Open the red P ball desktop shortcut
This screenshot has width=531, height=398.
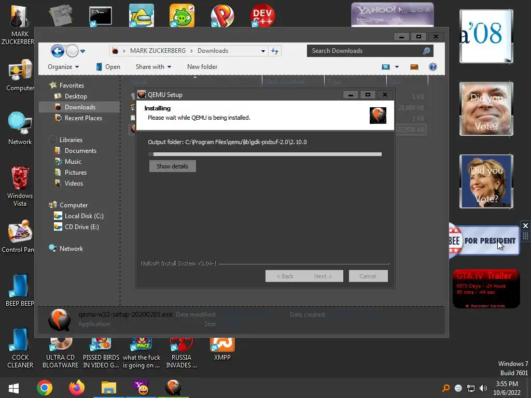(222, 16)
